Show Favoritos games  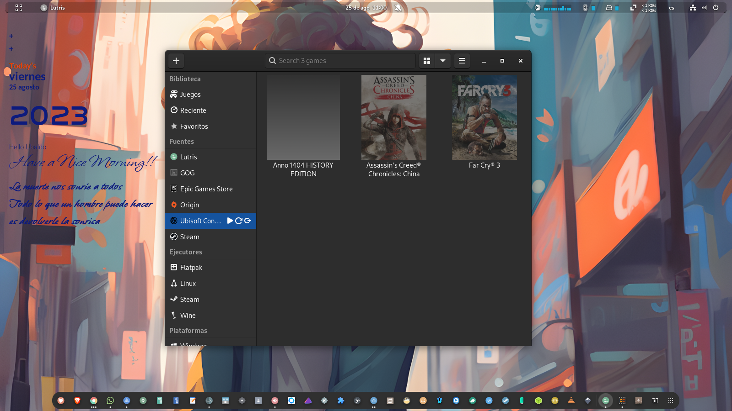pyautogui.click(x=210, y=126)
